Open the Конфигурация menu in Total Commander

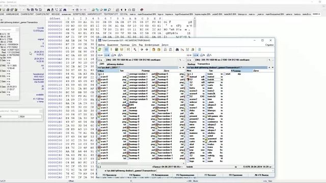tap(152, 45)
